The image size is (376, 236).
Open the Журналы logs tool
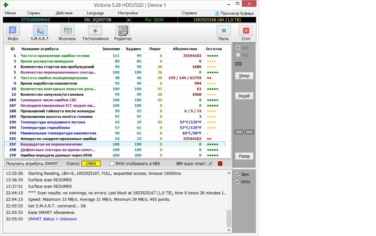[67, 33]
